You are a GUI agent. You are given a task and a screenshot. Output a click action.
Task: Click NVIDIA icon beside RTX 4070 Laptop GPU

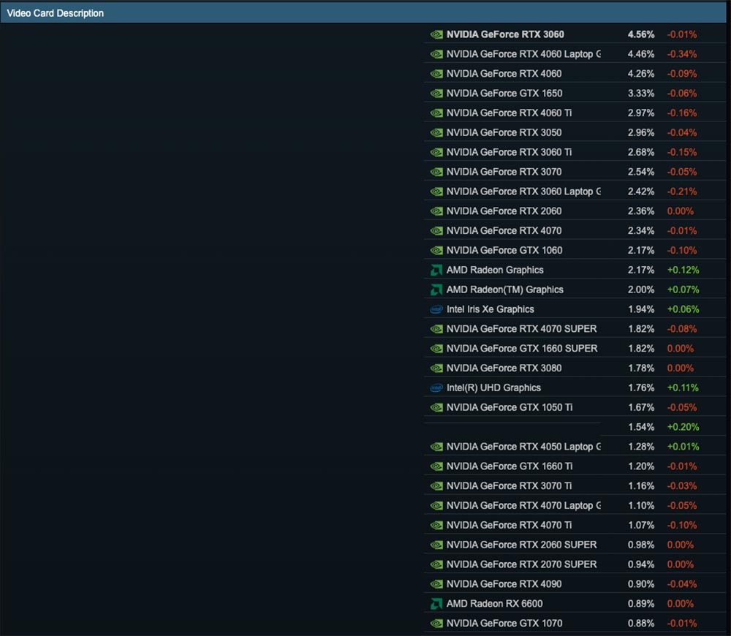pos(436,505)
